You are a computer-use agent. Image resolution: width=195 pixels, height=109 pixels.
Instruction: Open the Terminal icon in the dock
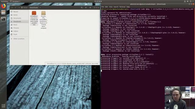tap(3, 19)
